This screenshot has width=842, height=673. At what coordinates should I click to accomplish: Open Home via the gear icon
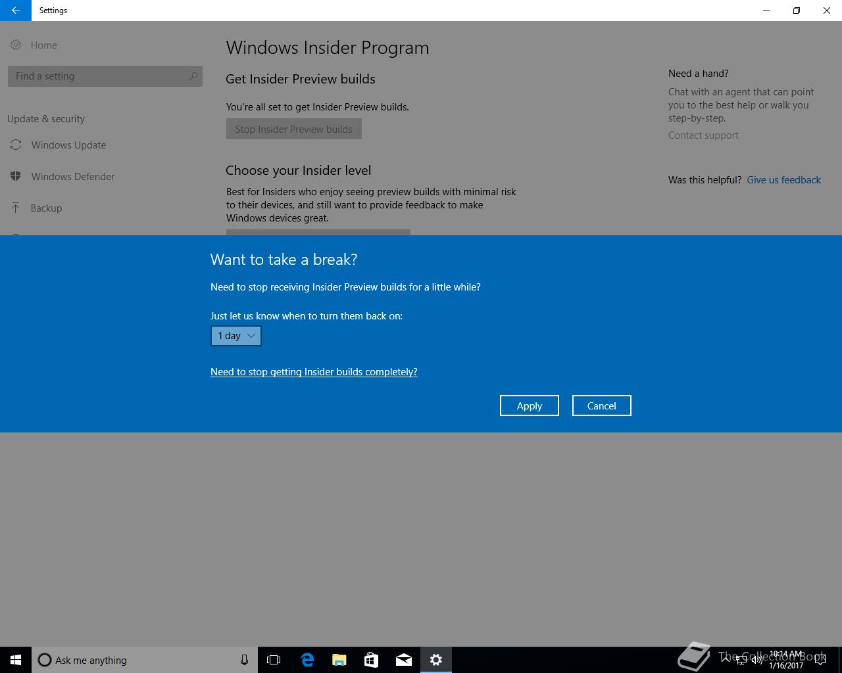(16, 45)
